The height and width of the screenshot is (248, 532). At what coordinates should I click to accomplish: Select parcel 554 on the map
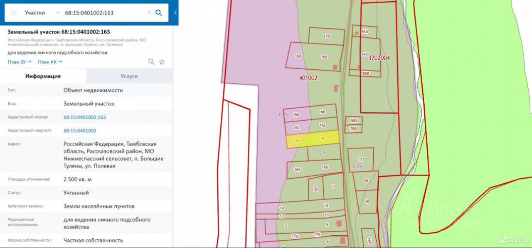click(365, 32)
